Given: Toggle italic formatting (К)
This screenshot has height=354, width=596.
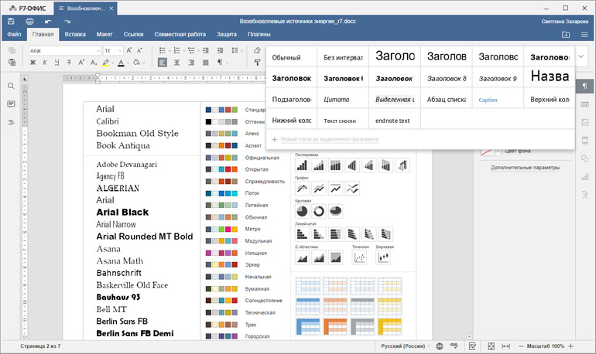Looking at the screenshot, I should click(x=45, y=63).
